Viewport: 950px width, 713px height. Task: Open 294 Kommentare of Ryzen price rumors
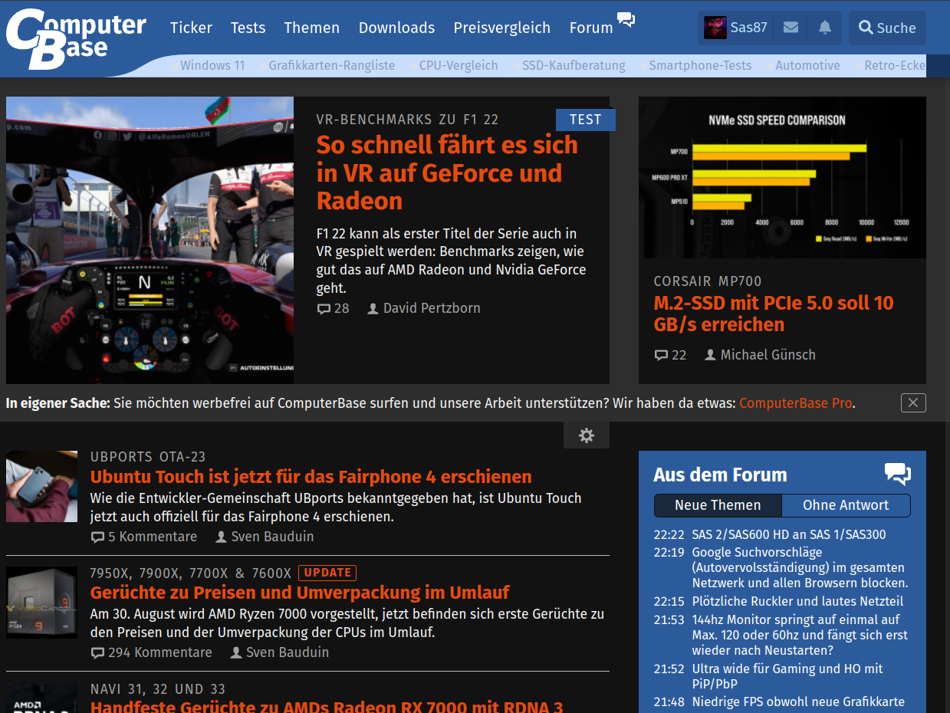coord(151,652)
